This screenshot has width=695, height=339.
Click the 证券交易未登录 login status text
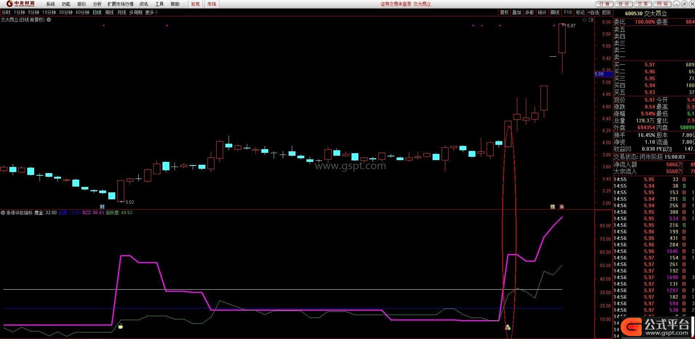pyautogui.click(x=396, y=4)
